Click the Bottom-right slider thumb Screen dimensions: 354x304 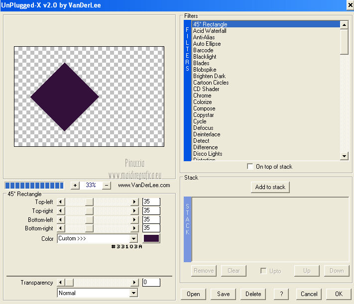coord(90,228)
